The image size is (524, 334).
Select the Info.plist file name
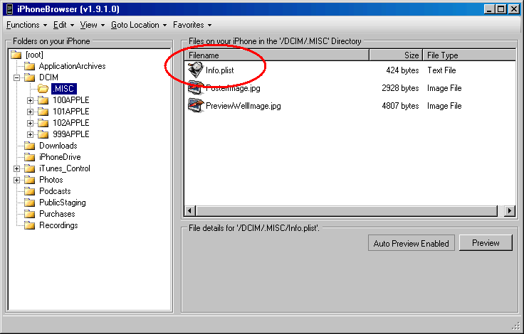[219, 70]
